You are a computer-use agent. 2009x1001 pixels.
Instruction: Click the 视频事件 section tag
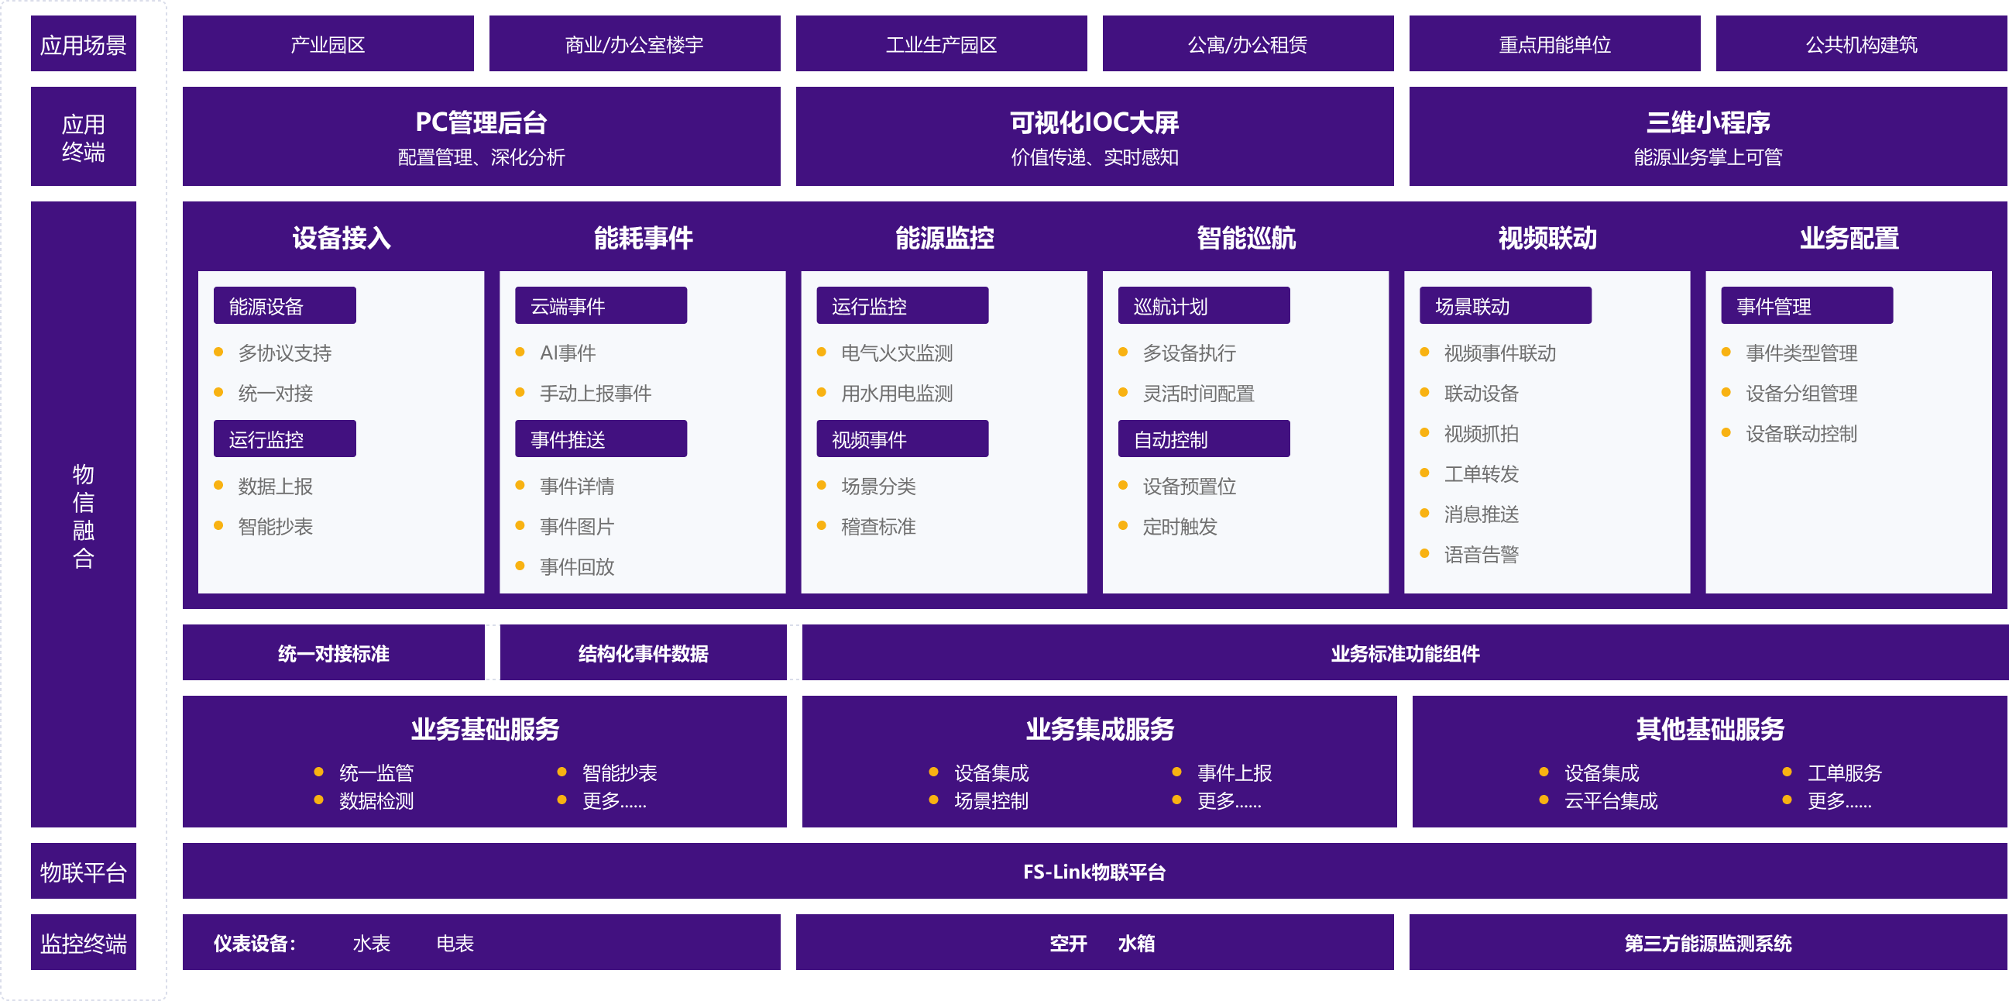coord(902,439)
